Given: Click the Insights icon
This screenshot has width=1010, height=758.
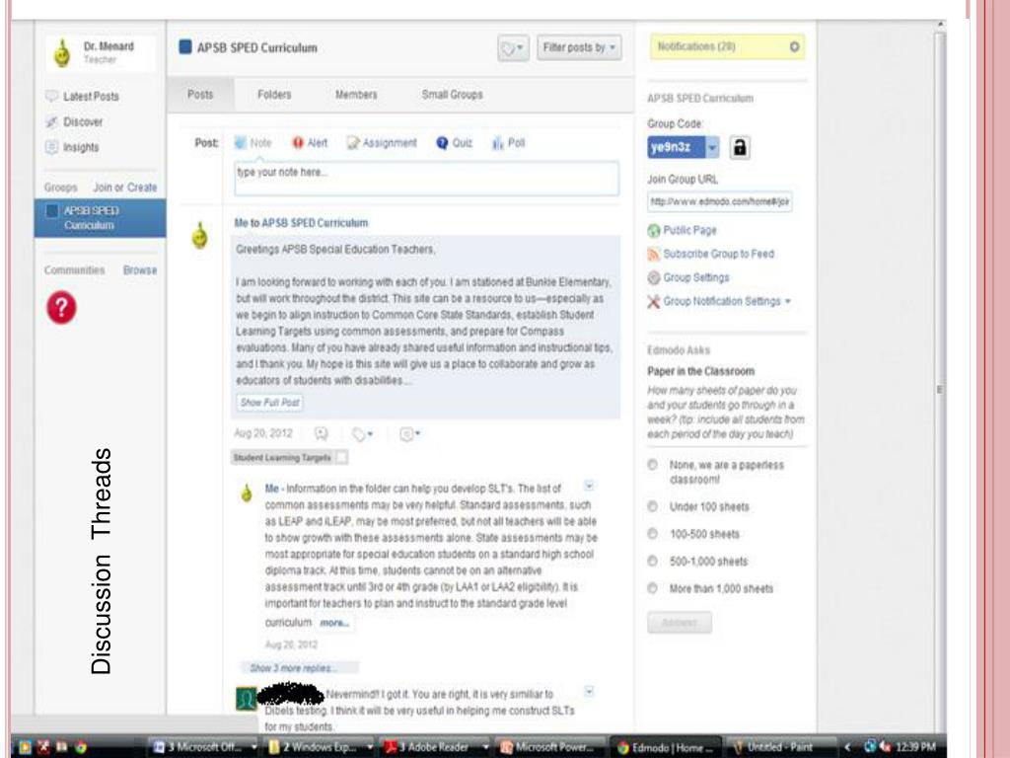Looking at the screenshot, I should click(x=51, y=148).
